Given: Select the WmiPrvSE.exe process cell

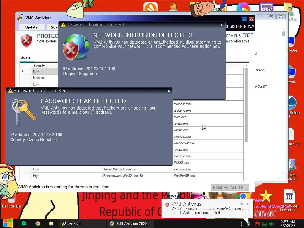Looking at the screenshot, I should [208, 176].
